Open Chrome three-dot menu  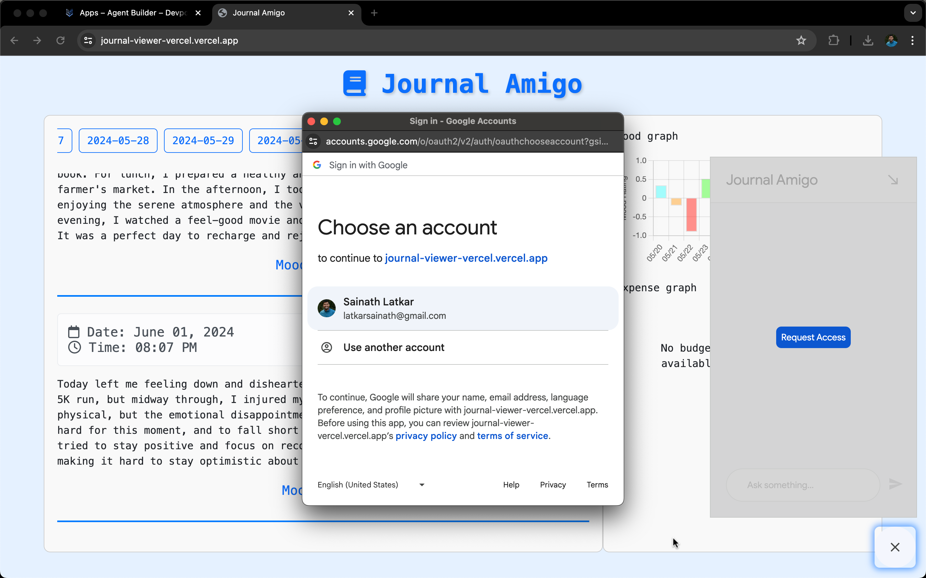tap(912, 40)
